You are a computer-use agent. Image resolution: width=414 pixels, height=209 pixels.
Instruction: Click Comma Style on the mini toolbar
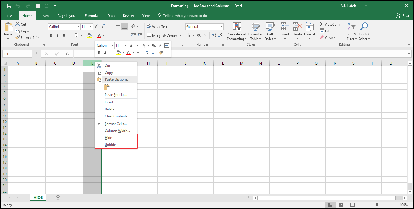[x=160, y=46]
